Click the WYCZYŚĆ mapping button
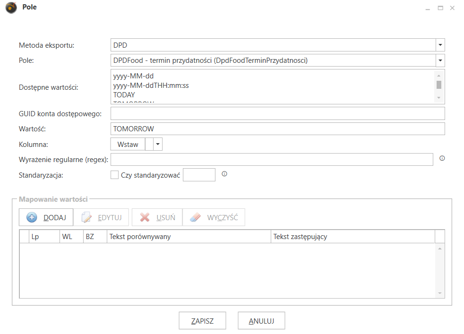 coord(214,217)
